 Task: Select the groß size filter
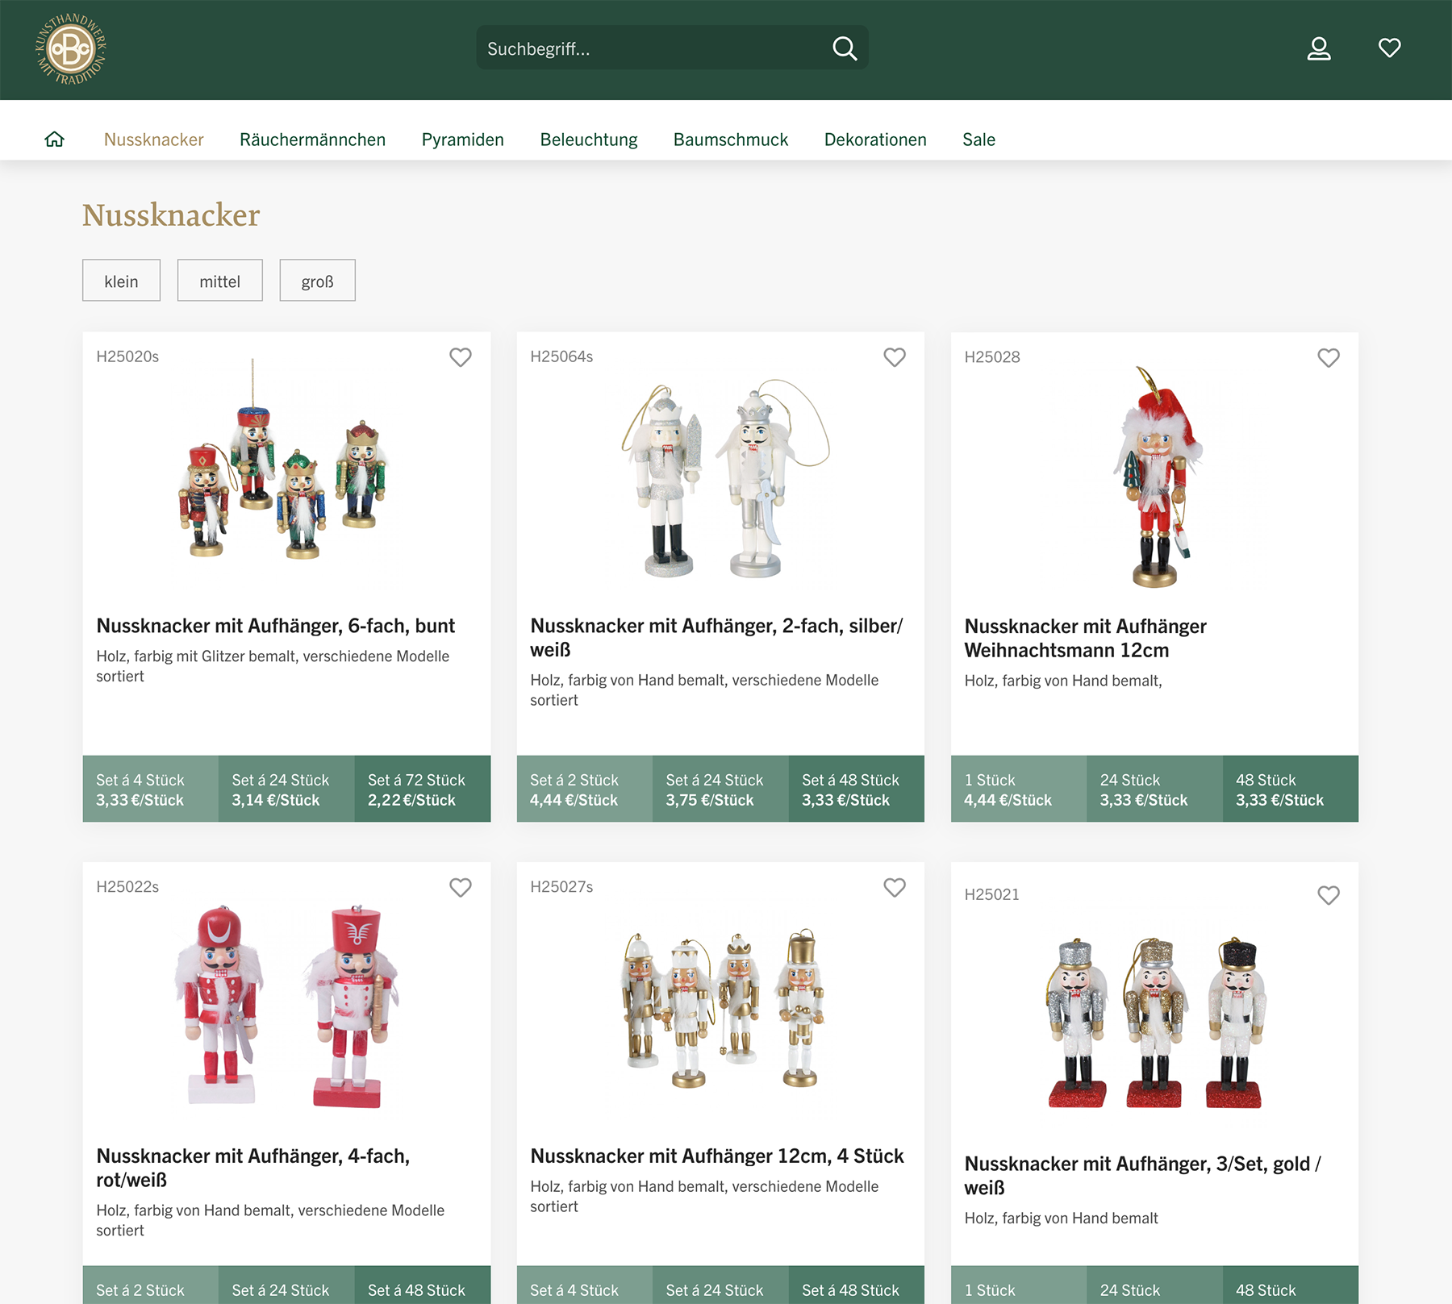tap(317, 281)
